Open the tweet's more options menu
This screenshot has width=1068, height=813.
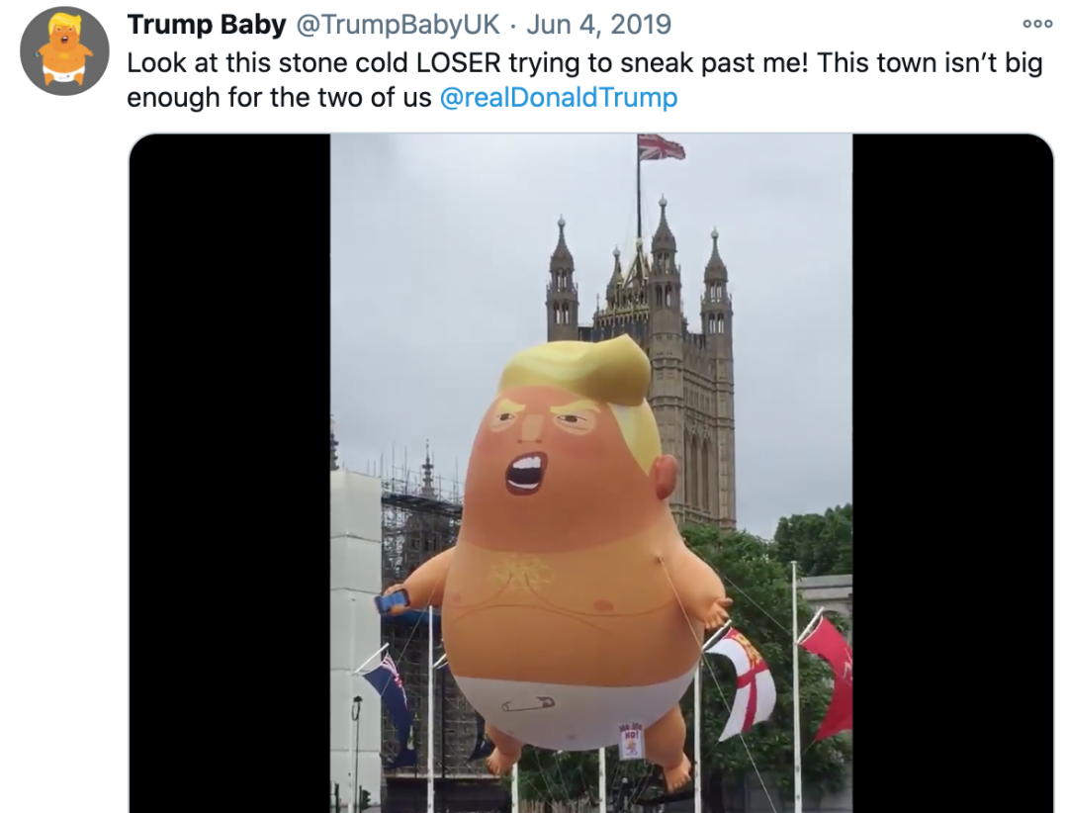pos(1037,24)
